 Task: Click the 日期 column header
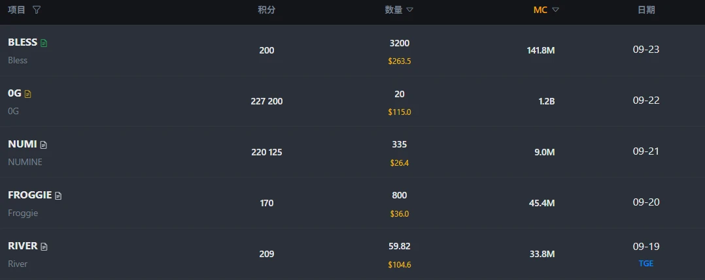[x=645, y=10]
